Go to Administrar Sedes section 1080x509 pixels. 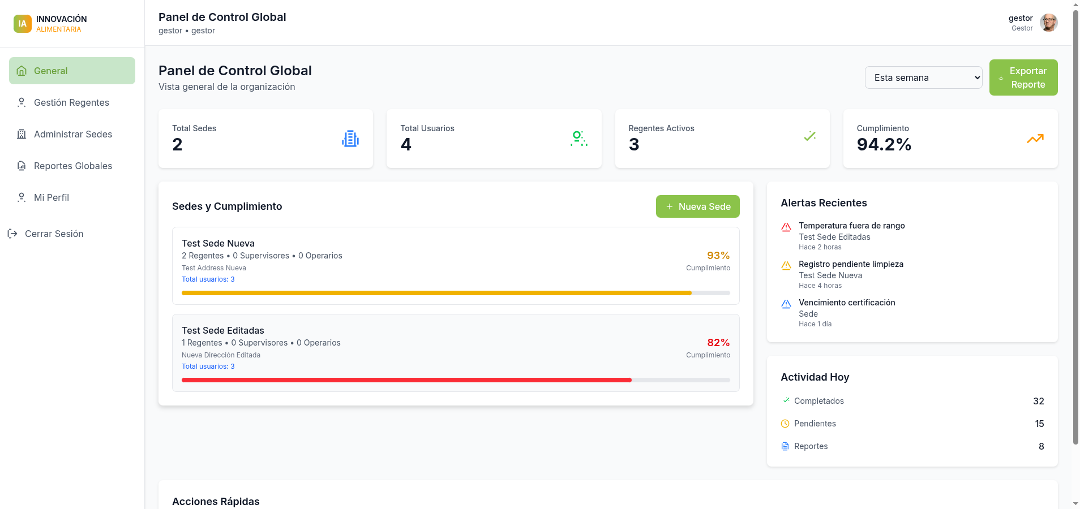[72, 134]
